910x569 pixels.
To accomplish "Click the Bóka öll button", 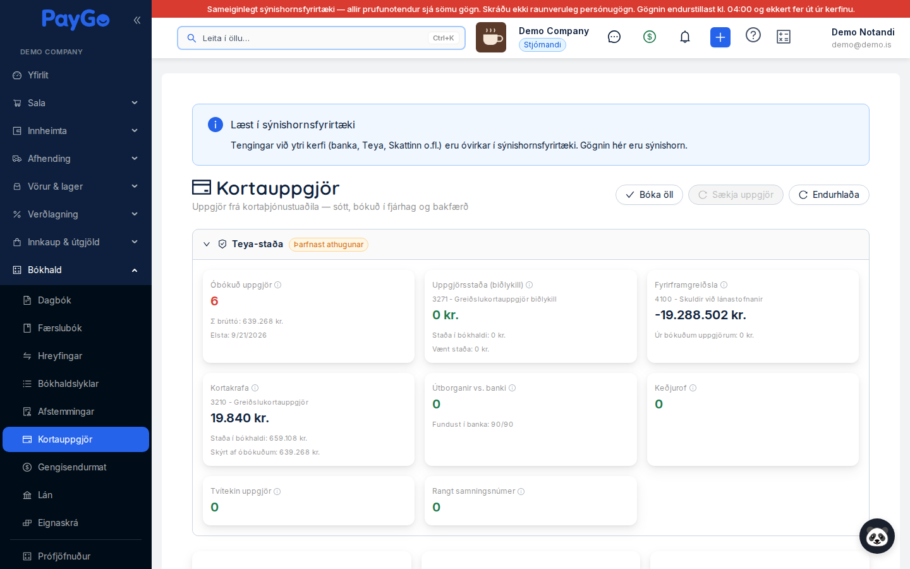I will 649,195.
